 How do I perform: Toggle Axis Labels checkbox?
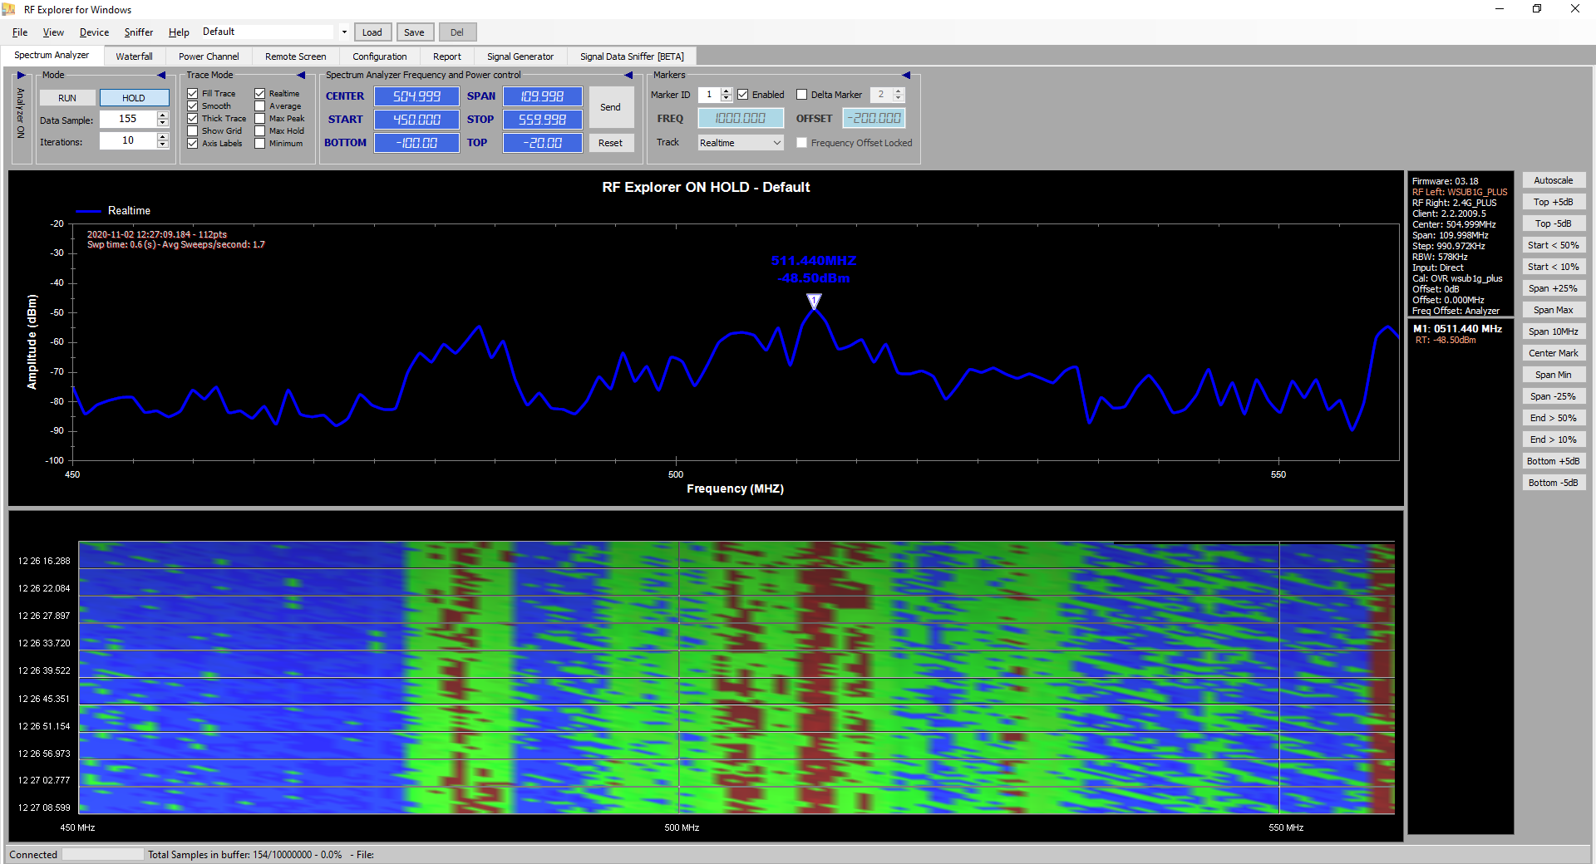pos(193,144)
